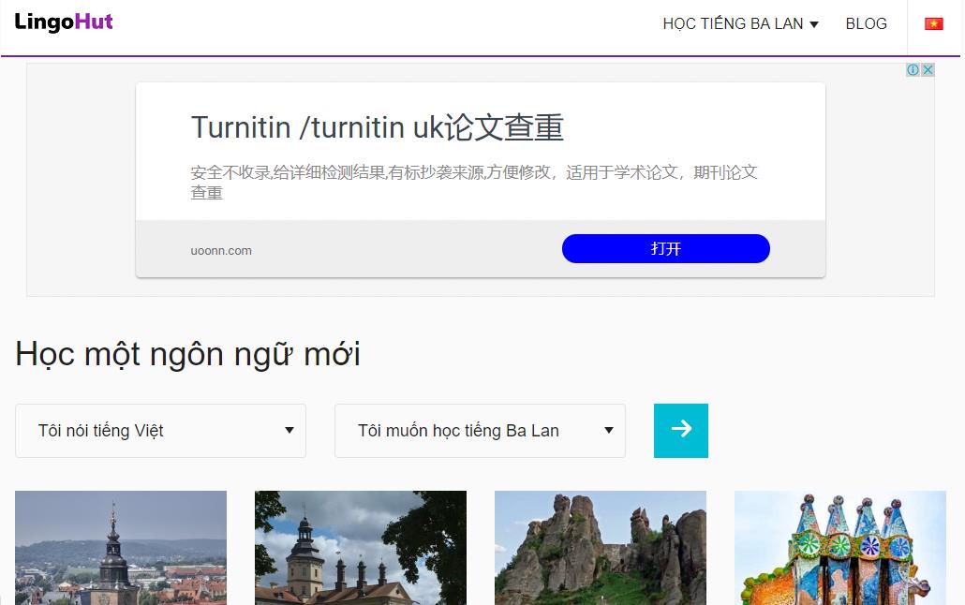Close the advertisement with the X icon
This screenshot has width=965, height=605.
[x=928, y=69]
